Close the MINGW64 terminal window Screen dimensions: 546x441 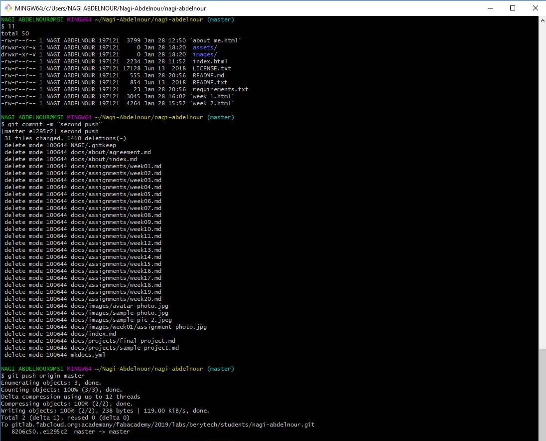[535, 8]
